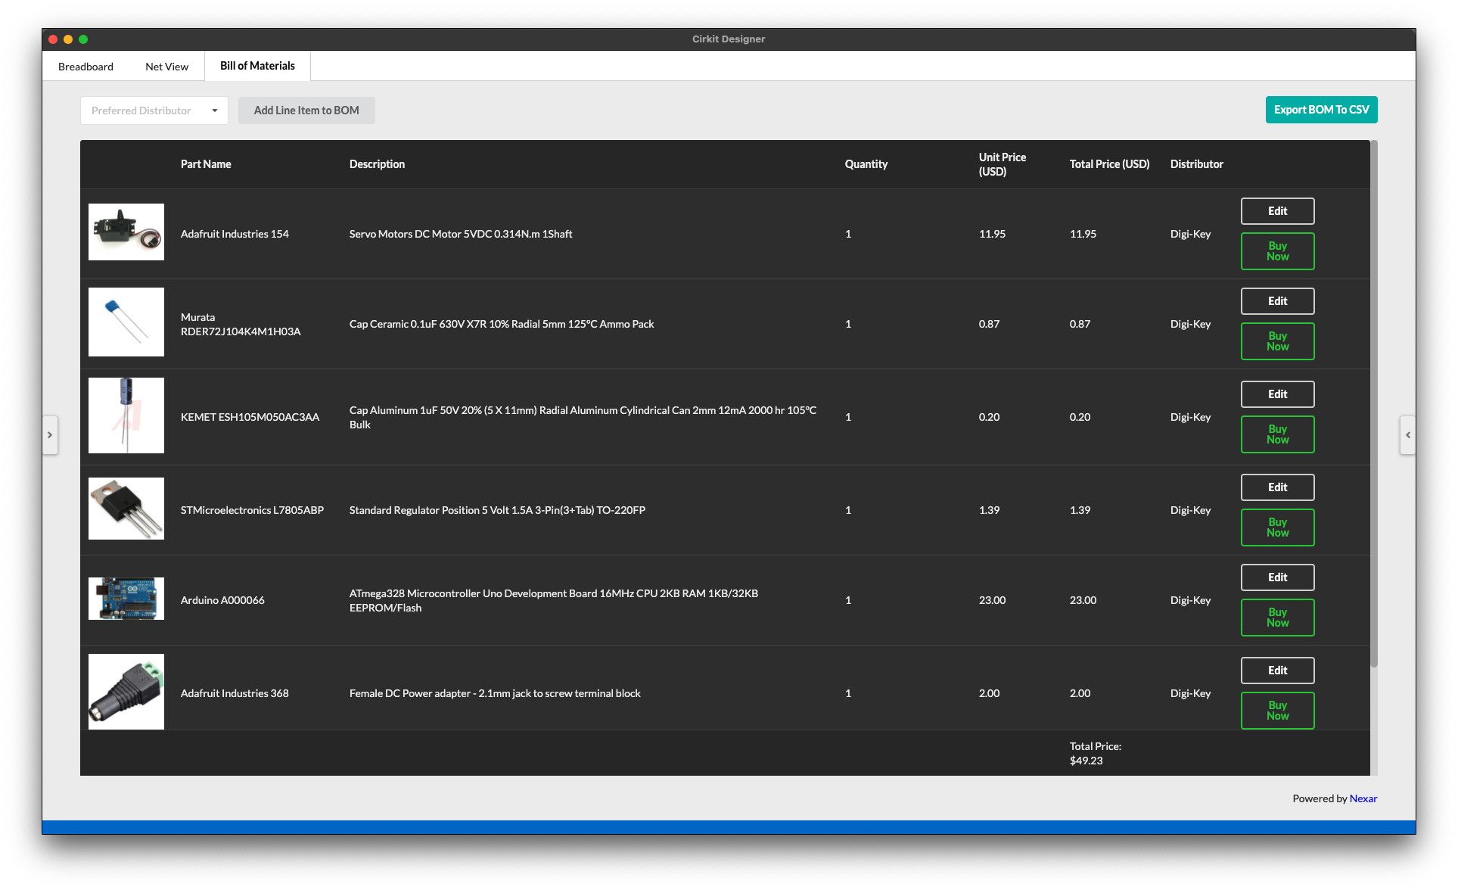Click Export BOM To CSV
Screen dimensions: 1458x890
tap(1320, 109)
